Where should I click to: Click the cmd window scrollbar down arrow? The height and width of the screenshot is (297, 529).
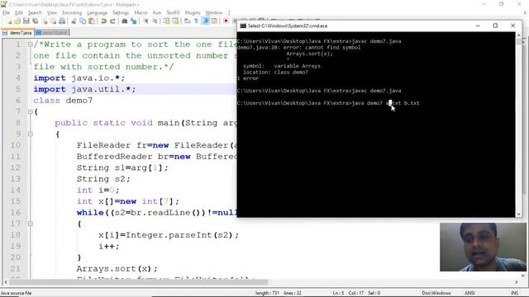(x=518, y=214)
